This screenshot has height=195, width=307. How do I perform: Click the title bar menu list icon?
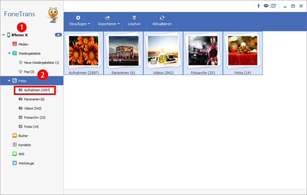click(x=274, y=6)
